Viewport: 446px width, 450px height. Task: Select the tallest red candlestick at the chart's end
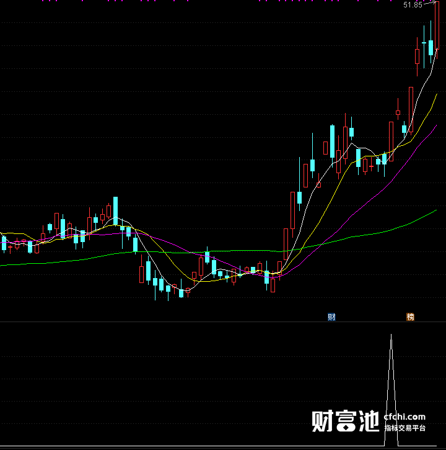(437, 26)
